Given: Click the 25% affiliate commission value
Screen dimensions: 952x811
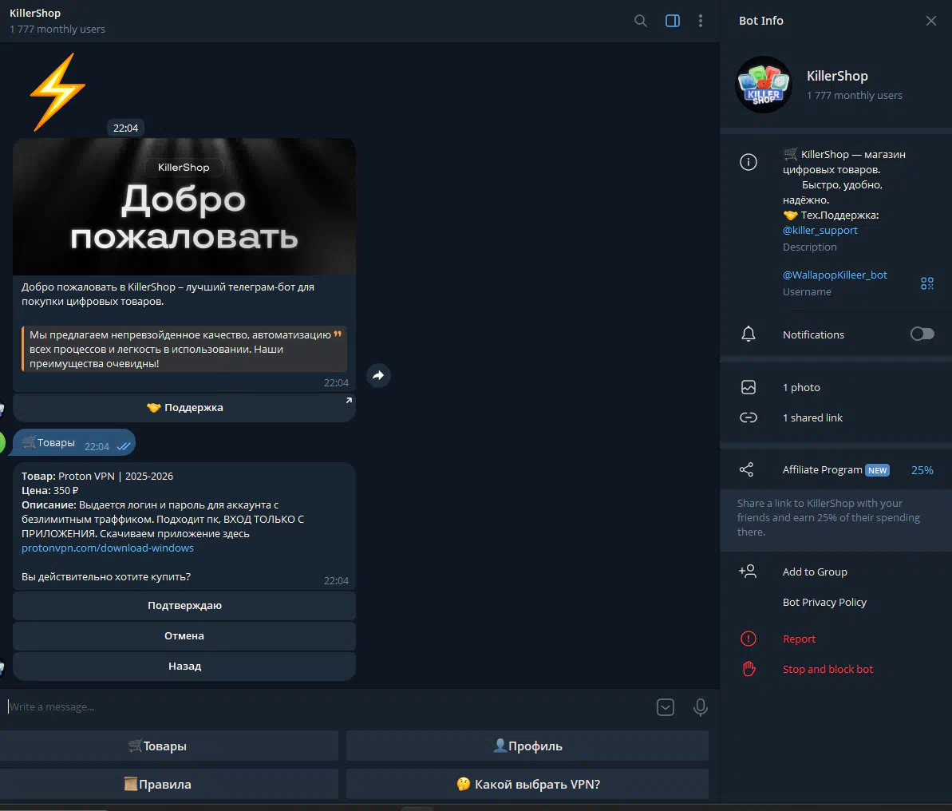Looking at the screenshot, I should (922, 470).
